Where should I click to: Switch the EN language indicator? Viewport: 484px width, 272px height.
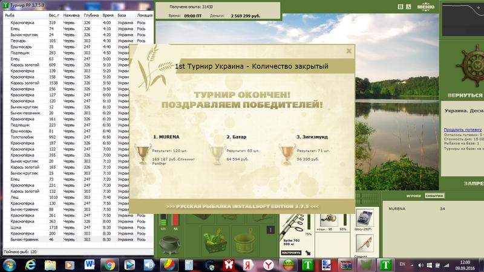pyautogui.click(x=402, y=264)
